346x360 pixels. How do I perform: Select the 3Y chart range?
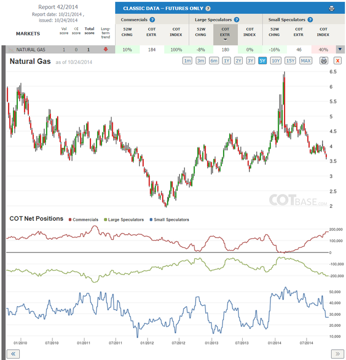point(250,60)
